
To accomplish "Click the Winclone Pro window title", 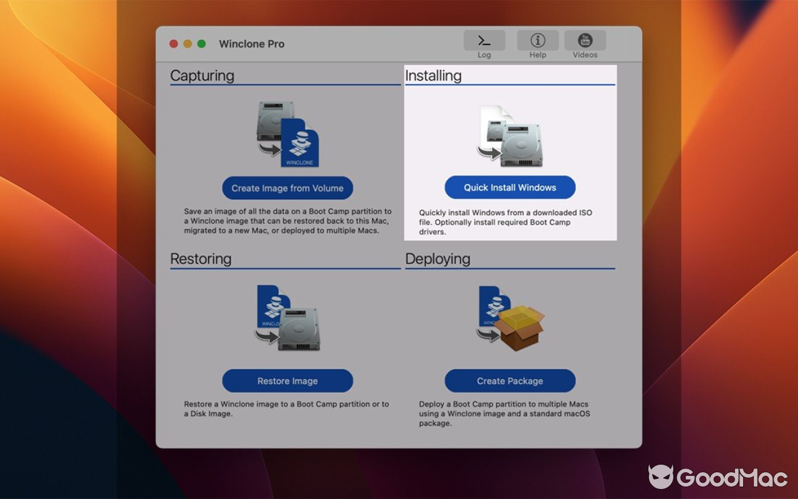I will point(251,44).
